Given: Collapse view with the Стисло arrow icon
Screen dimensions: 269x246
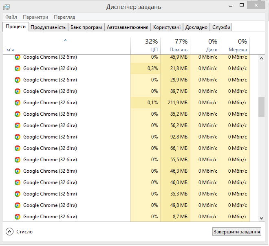Looking at the screenshot, I should (x=9, y=232).
